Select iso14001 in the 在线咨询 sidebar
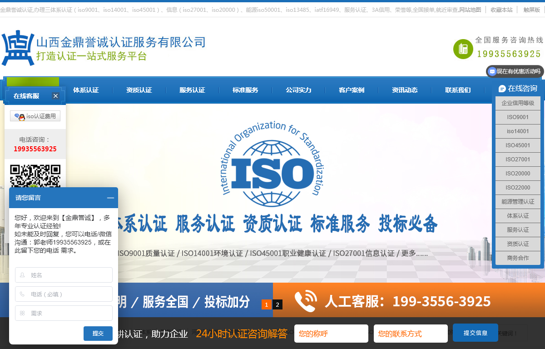This screenshot has width=545, height=349. pos(518,131)
